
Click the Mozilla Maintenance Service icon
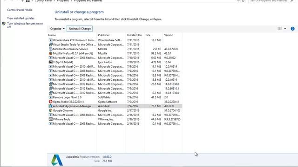[x=51, y=49]
